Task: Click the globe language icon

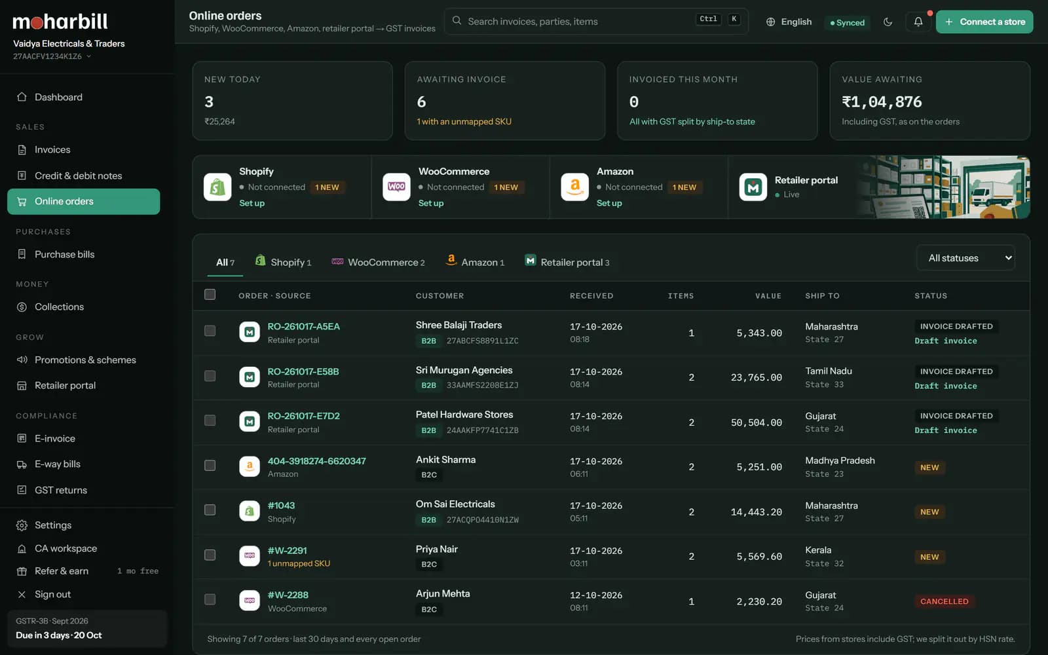Action: (770, 22)
